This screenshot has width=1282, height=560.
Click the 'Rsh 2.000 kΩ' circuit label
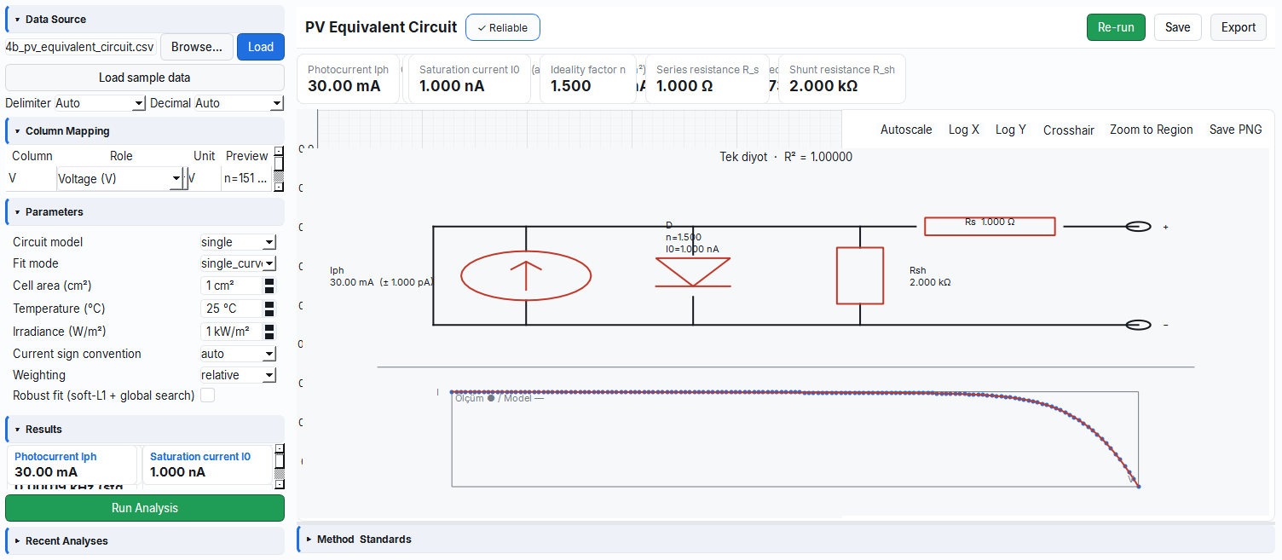[x=930, y=276]
